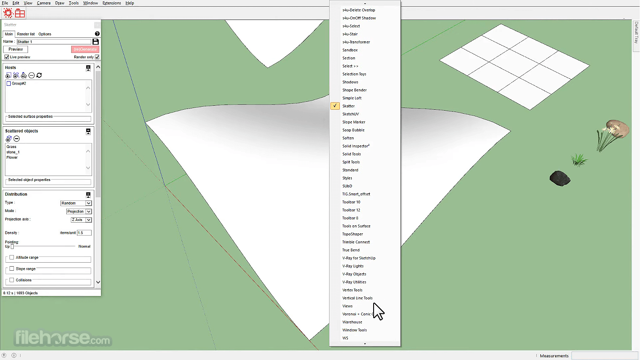Open Skatter help via the question mark icon
The image size is (640, 360).
coord(97,34)
